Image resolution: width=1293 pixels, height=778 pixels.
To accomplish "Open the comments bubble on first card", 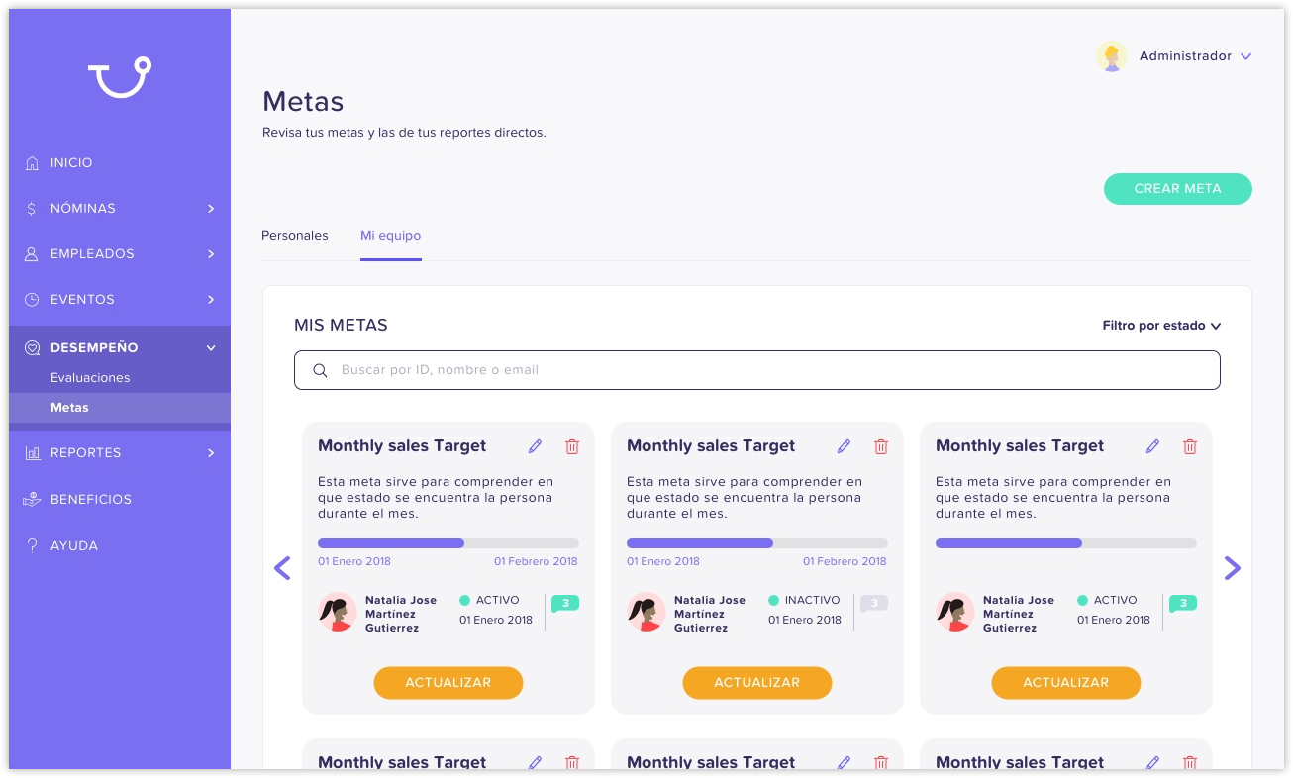I will click(564, 603).
